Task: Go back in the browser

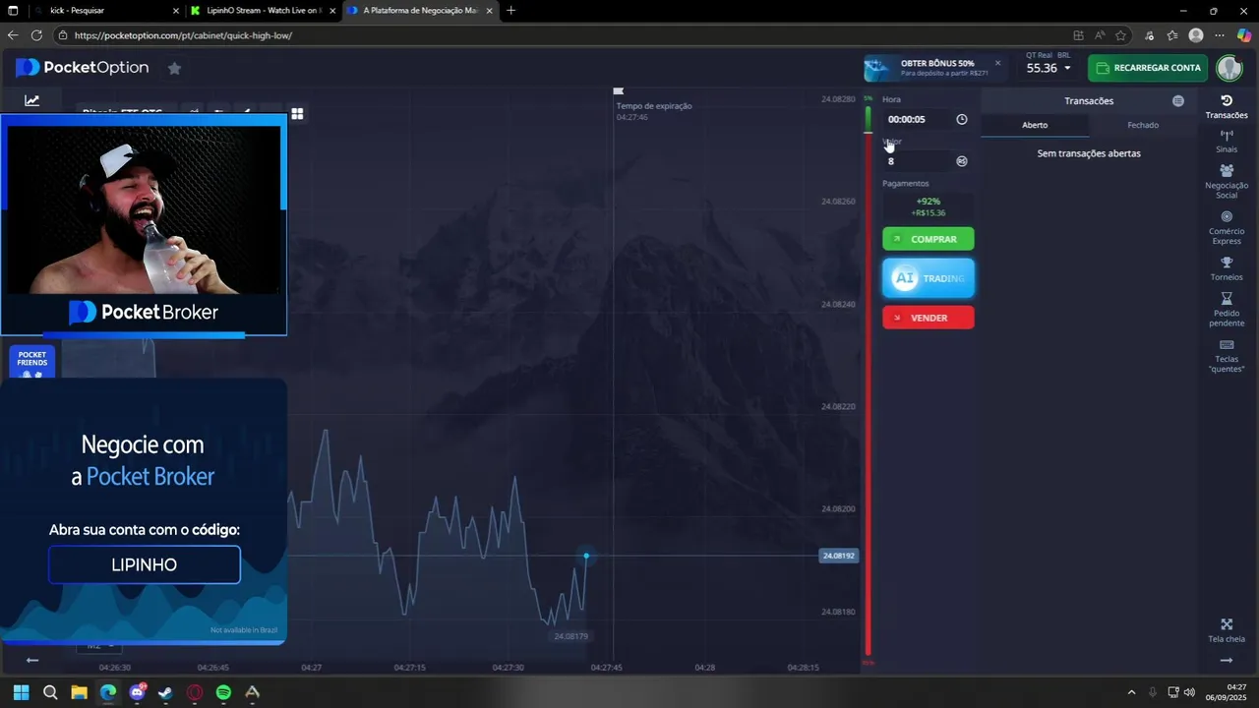Action: [13, 35]
